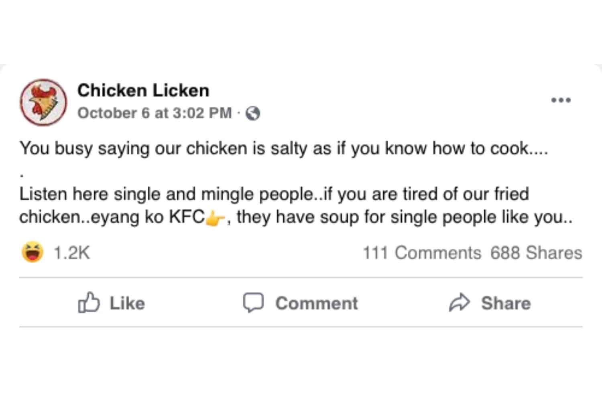Image resolution: width=602 pixels, height=401 pixels.
Task: Click the curved arrow Share icon
Action: pos(459,302)
